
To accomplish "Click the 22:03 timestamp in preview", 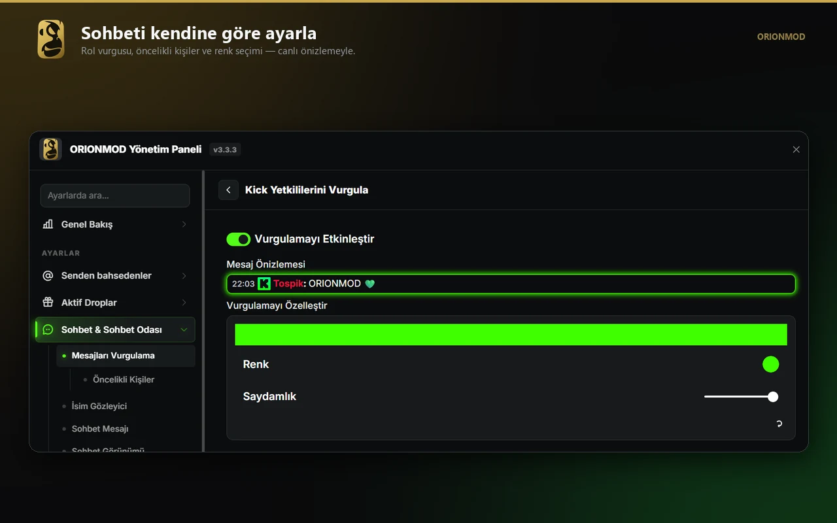I will tap(243, 284).
